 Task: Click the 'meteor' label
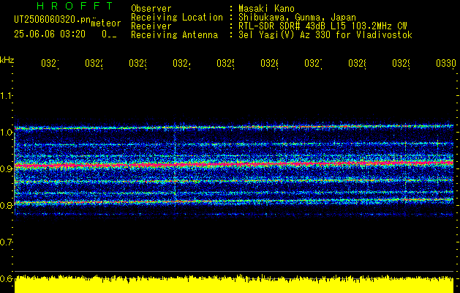click(106, 23)
